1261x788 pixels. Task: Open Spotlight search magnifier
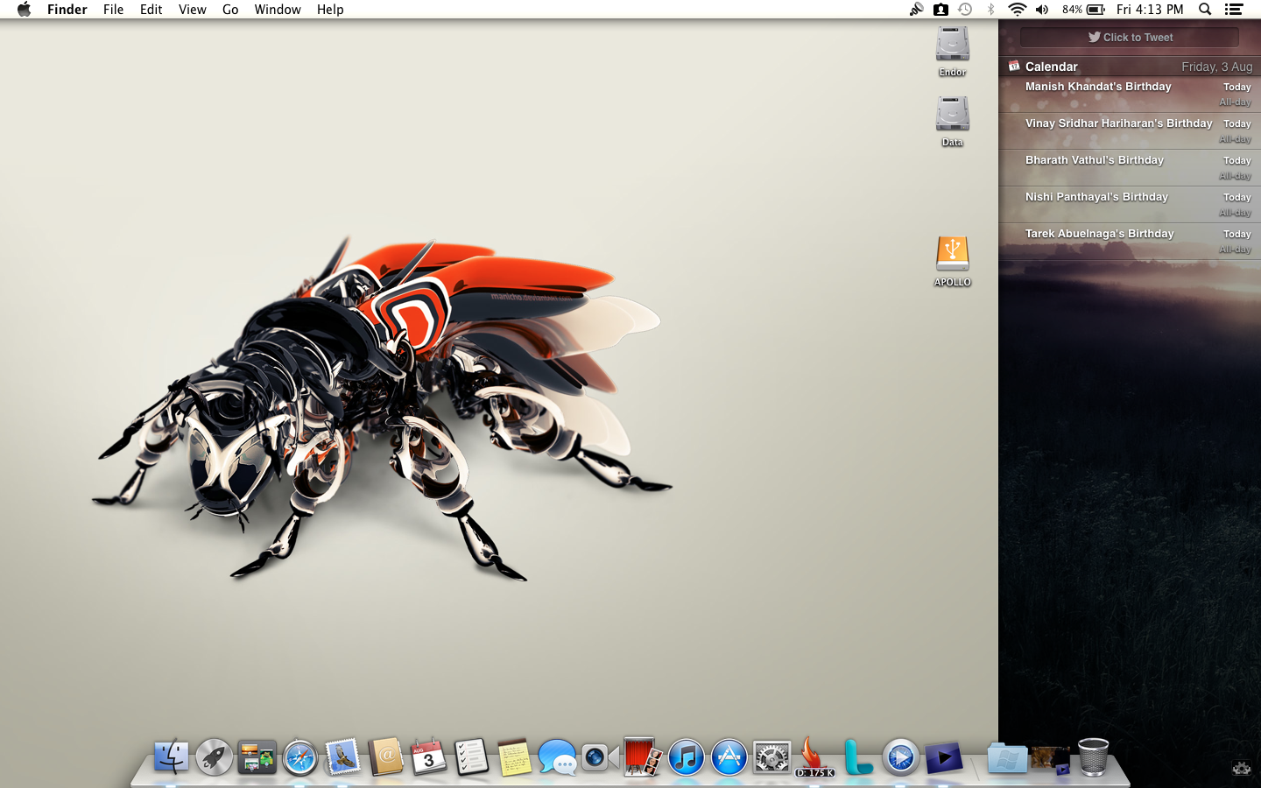click(x=1205, y=10)
